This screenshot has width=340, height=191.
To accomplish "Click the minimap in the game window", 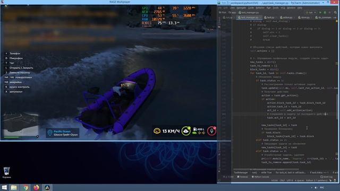I will tap(21, 124).
